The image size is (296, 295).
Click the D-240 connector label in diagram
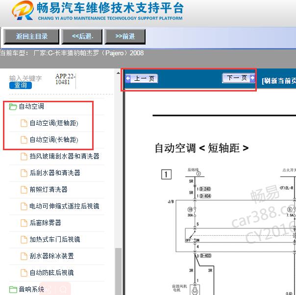[205, 189]
